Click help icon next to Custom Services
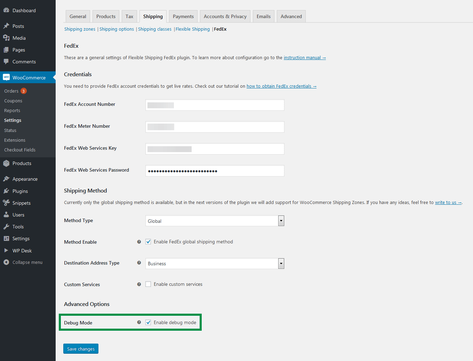This screenshot has width=473, height=361. pos(139,284)
